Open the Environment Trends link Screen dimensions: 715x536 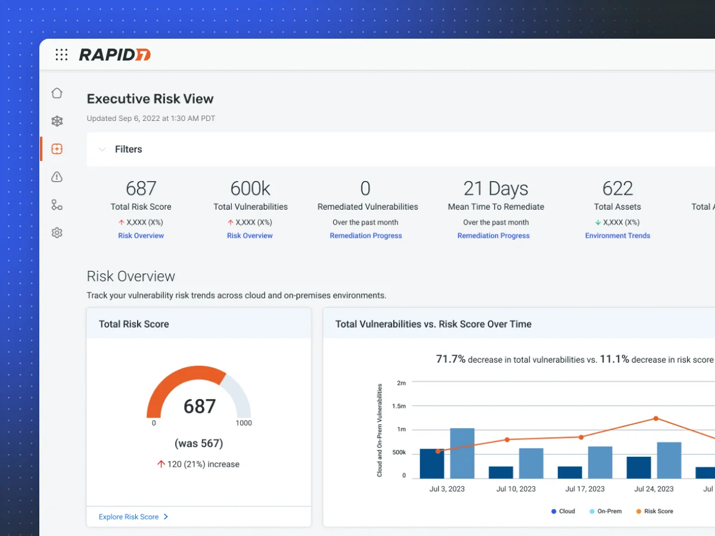(617, 236)
